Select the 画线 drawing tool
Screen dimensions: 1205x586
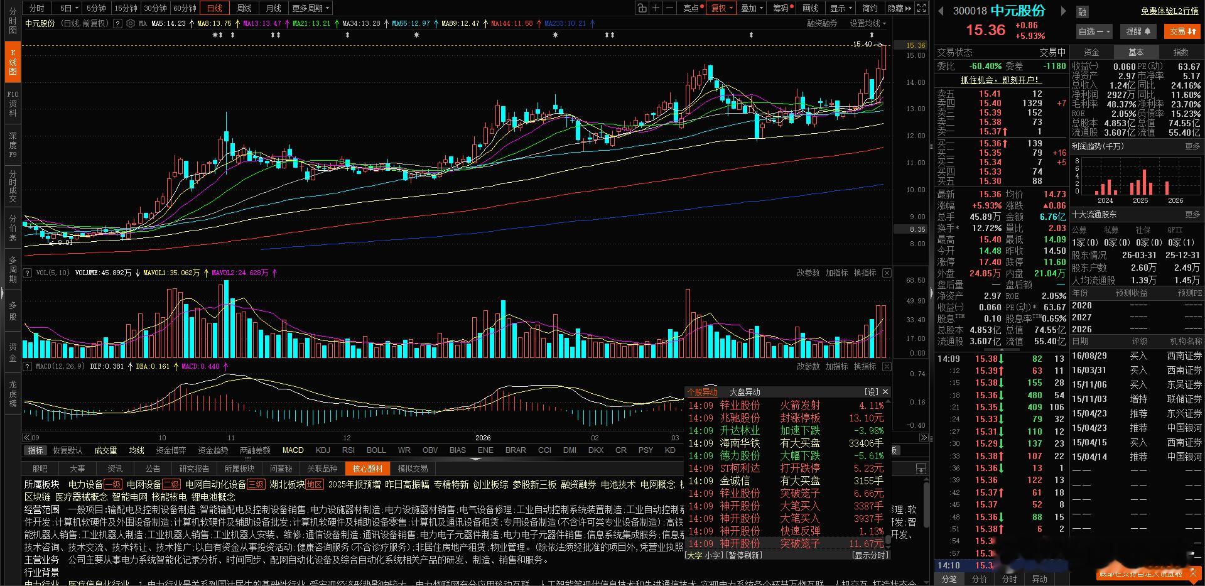[x=809, y=8]
